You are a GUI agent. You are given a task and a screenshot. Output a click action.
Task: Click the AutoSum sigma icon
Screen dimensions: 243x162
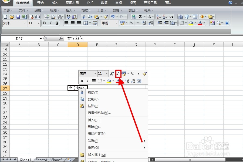(140, 17)
